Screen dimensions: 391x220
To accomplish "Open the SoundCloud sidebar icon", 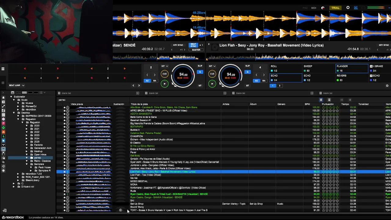I will (3, 132).
